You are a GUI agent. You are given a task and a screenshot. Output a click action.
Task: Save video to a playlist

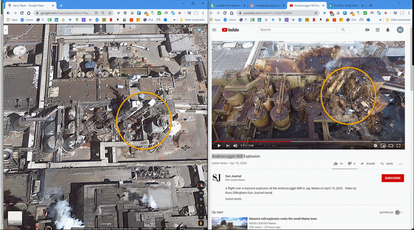pyautogui.click(x=387, y=164)
